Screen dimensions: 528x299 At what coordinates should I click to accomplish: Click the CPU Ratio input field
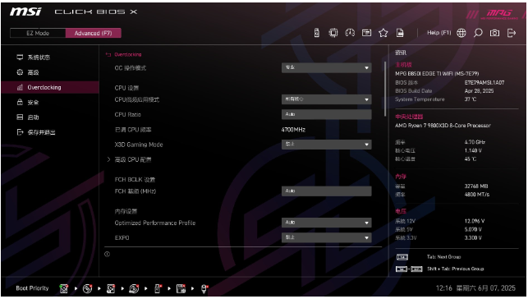coord(326,114)
